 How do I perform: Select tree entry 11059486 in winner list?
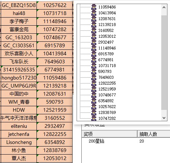107,7
